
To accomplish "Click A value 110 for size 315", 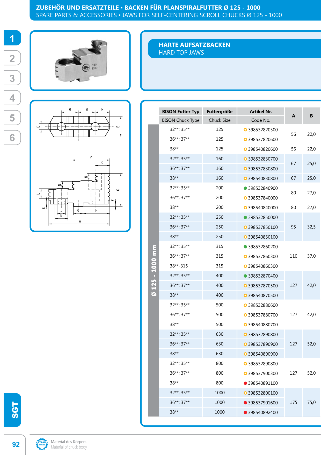I will (x=293, y=256).
